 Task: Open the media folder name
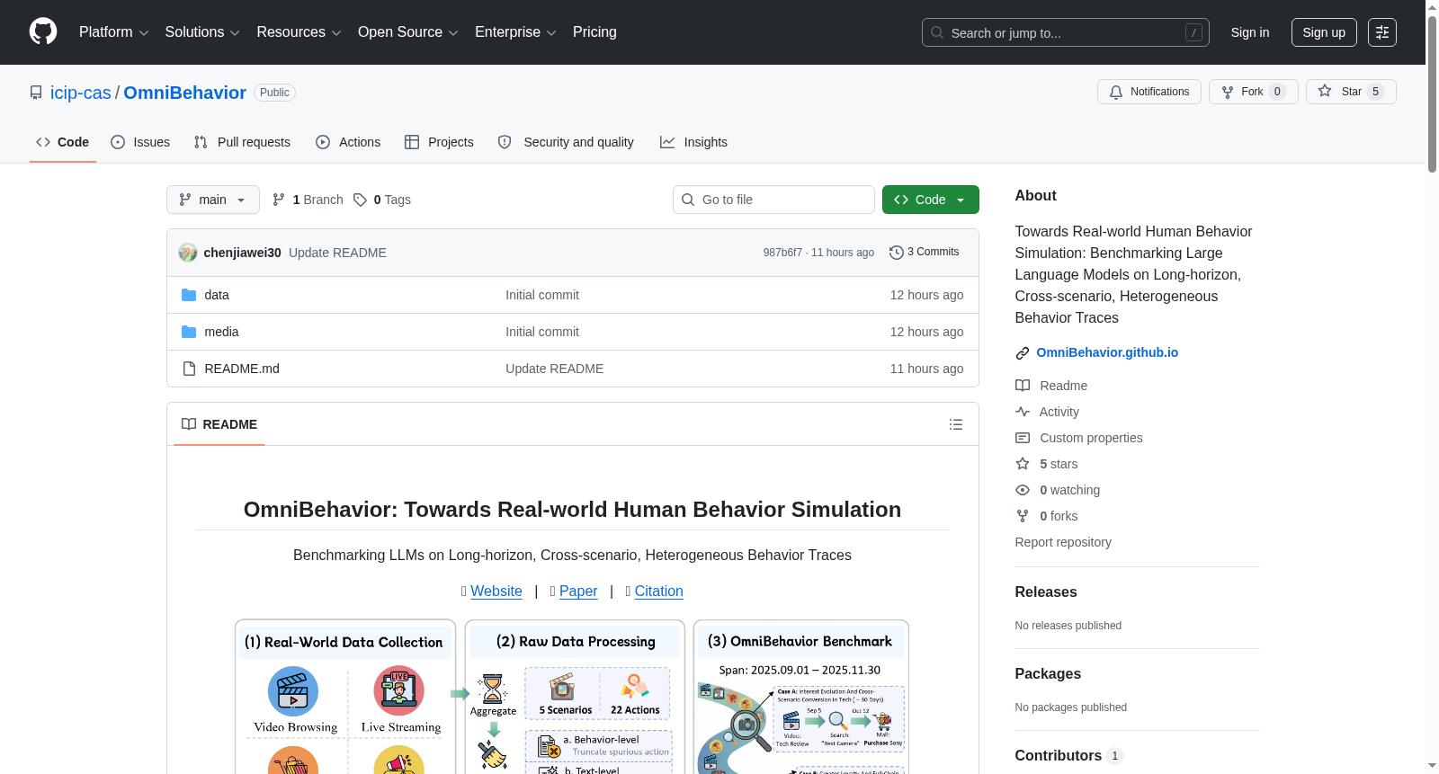[221, 332]
